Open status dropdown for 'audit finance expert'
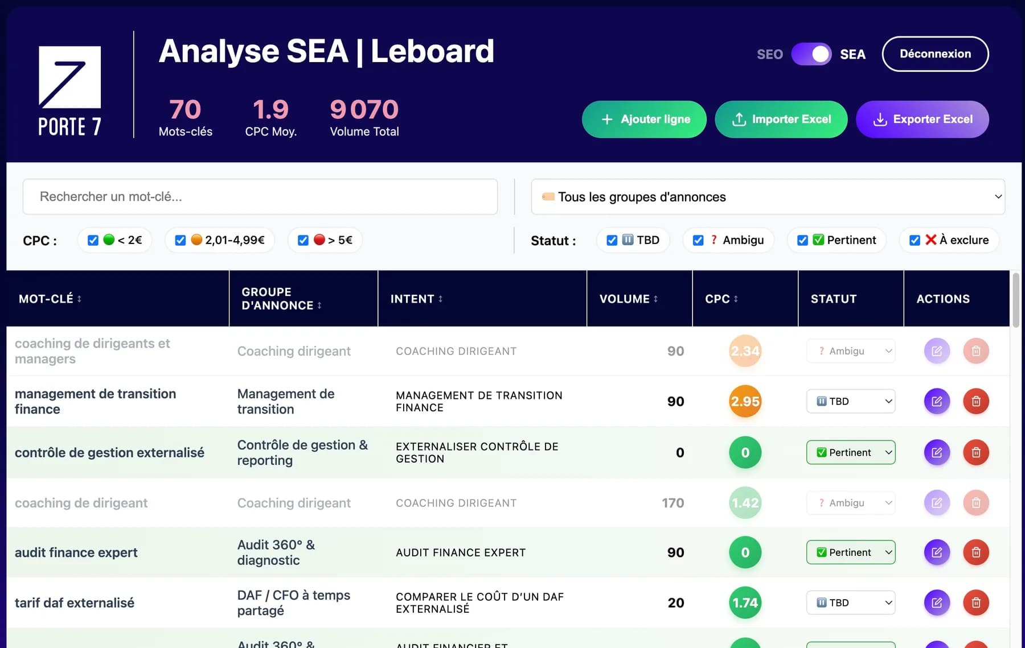Screen dimensions: 1025x648 click(851, 552)
